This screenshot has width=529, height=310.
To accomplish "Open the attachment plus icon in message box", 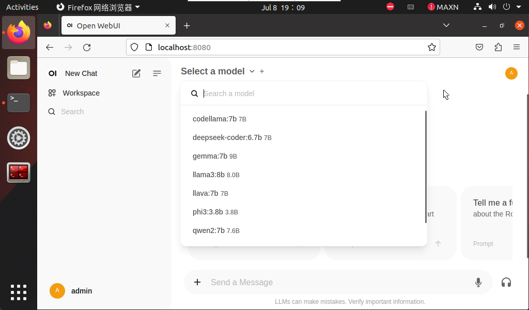I will (197, 282).
